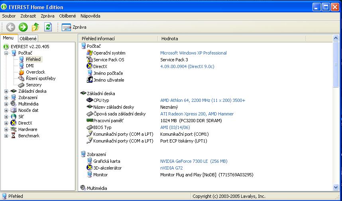
Task: Click the Hodnota column header
Action: click(x=170, y=39)
